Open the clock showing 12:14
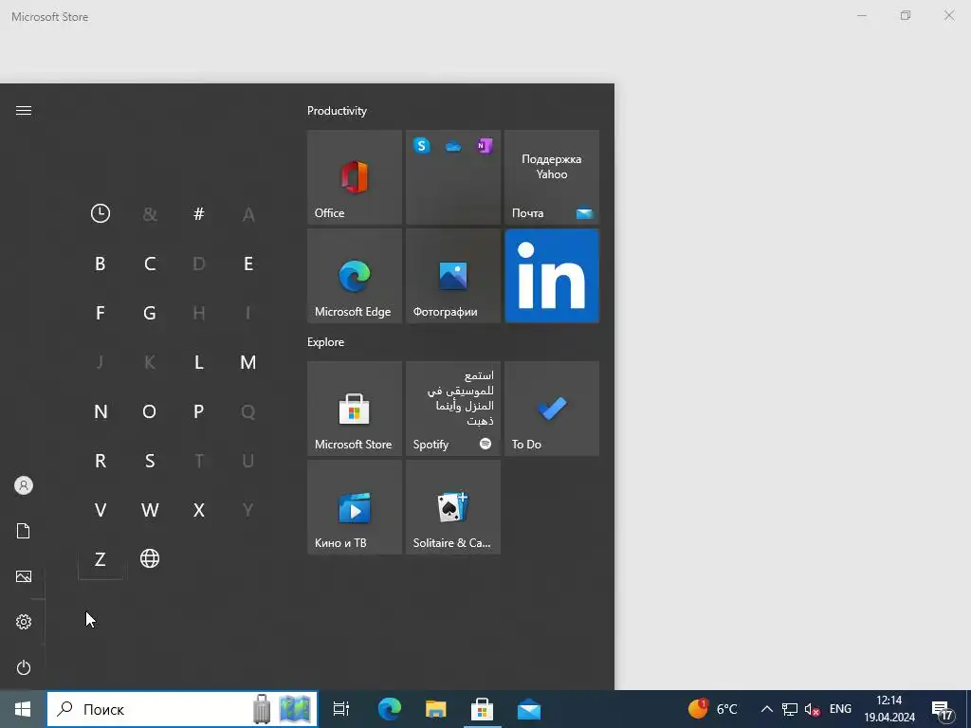Viewport: 971px width, 728px height. [889, 709]
